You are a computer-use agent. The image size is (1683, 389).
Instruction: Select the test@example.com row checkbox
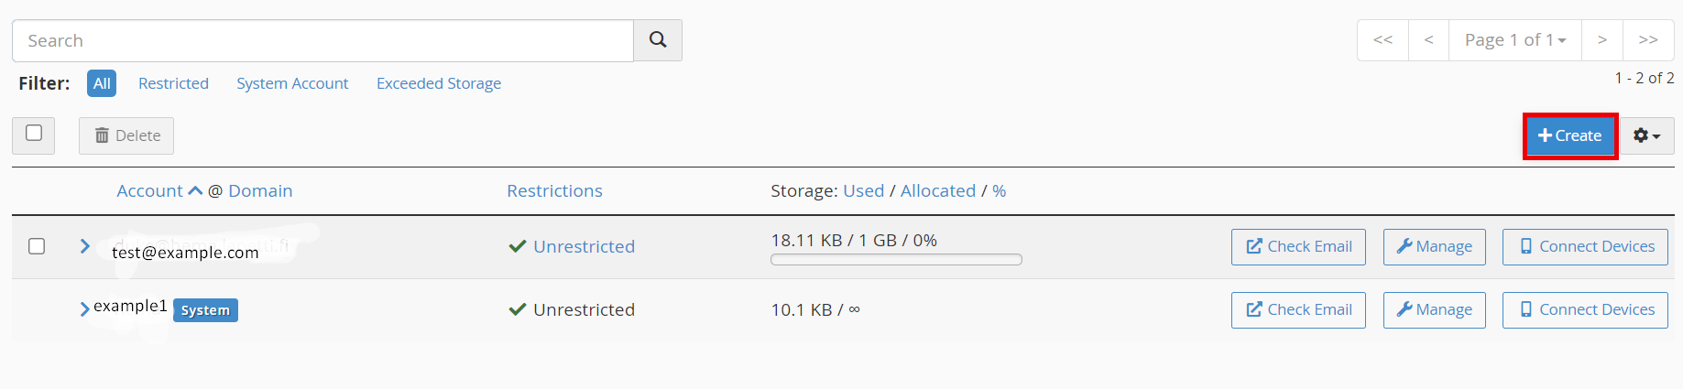37,246
